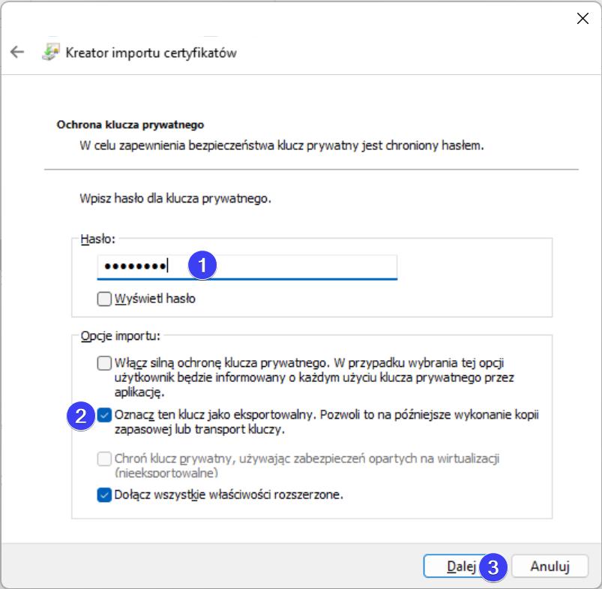
Task: Uncheck the Oznacz ten klucz jako eksportowalny checkbox
Action: click(105, 415)
